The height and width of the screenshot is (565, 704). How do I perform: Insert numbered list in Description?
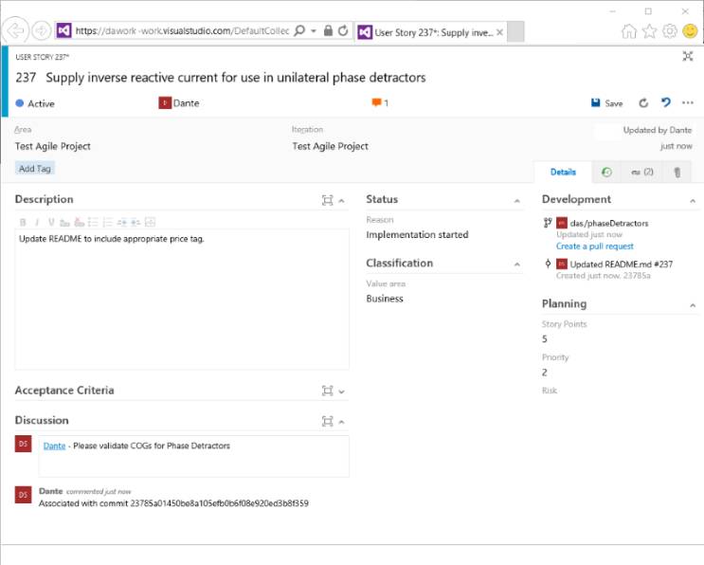tap(107, 223)
